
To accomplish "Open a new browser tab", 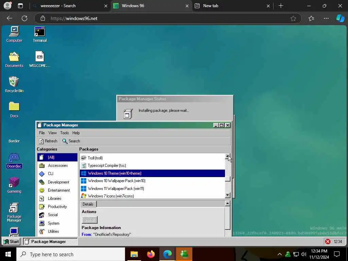I will tap(281, 6).
